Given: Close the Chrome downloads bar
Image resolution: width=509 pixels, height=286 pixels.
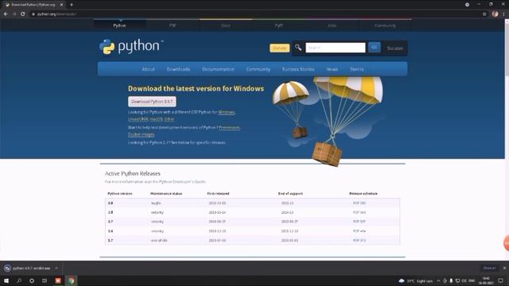Looking at the screenshot, I should [x=504, y=269].
